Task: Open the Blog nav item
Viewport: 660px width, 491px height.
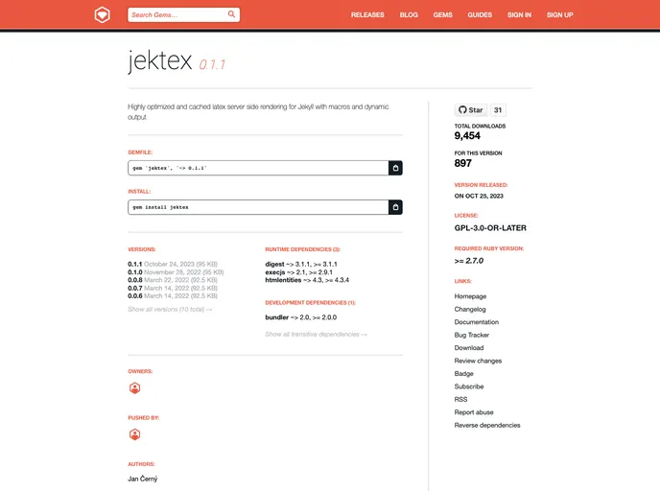Action: 409,14
